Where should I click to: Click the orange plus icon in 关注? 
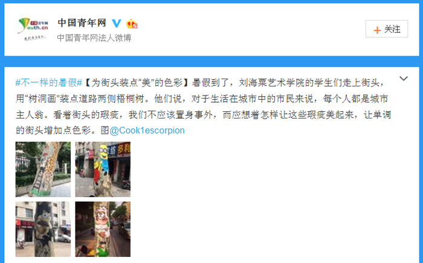(377, 30)
